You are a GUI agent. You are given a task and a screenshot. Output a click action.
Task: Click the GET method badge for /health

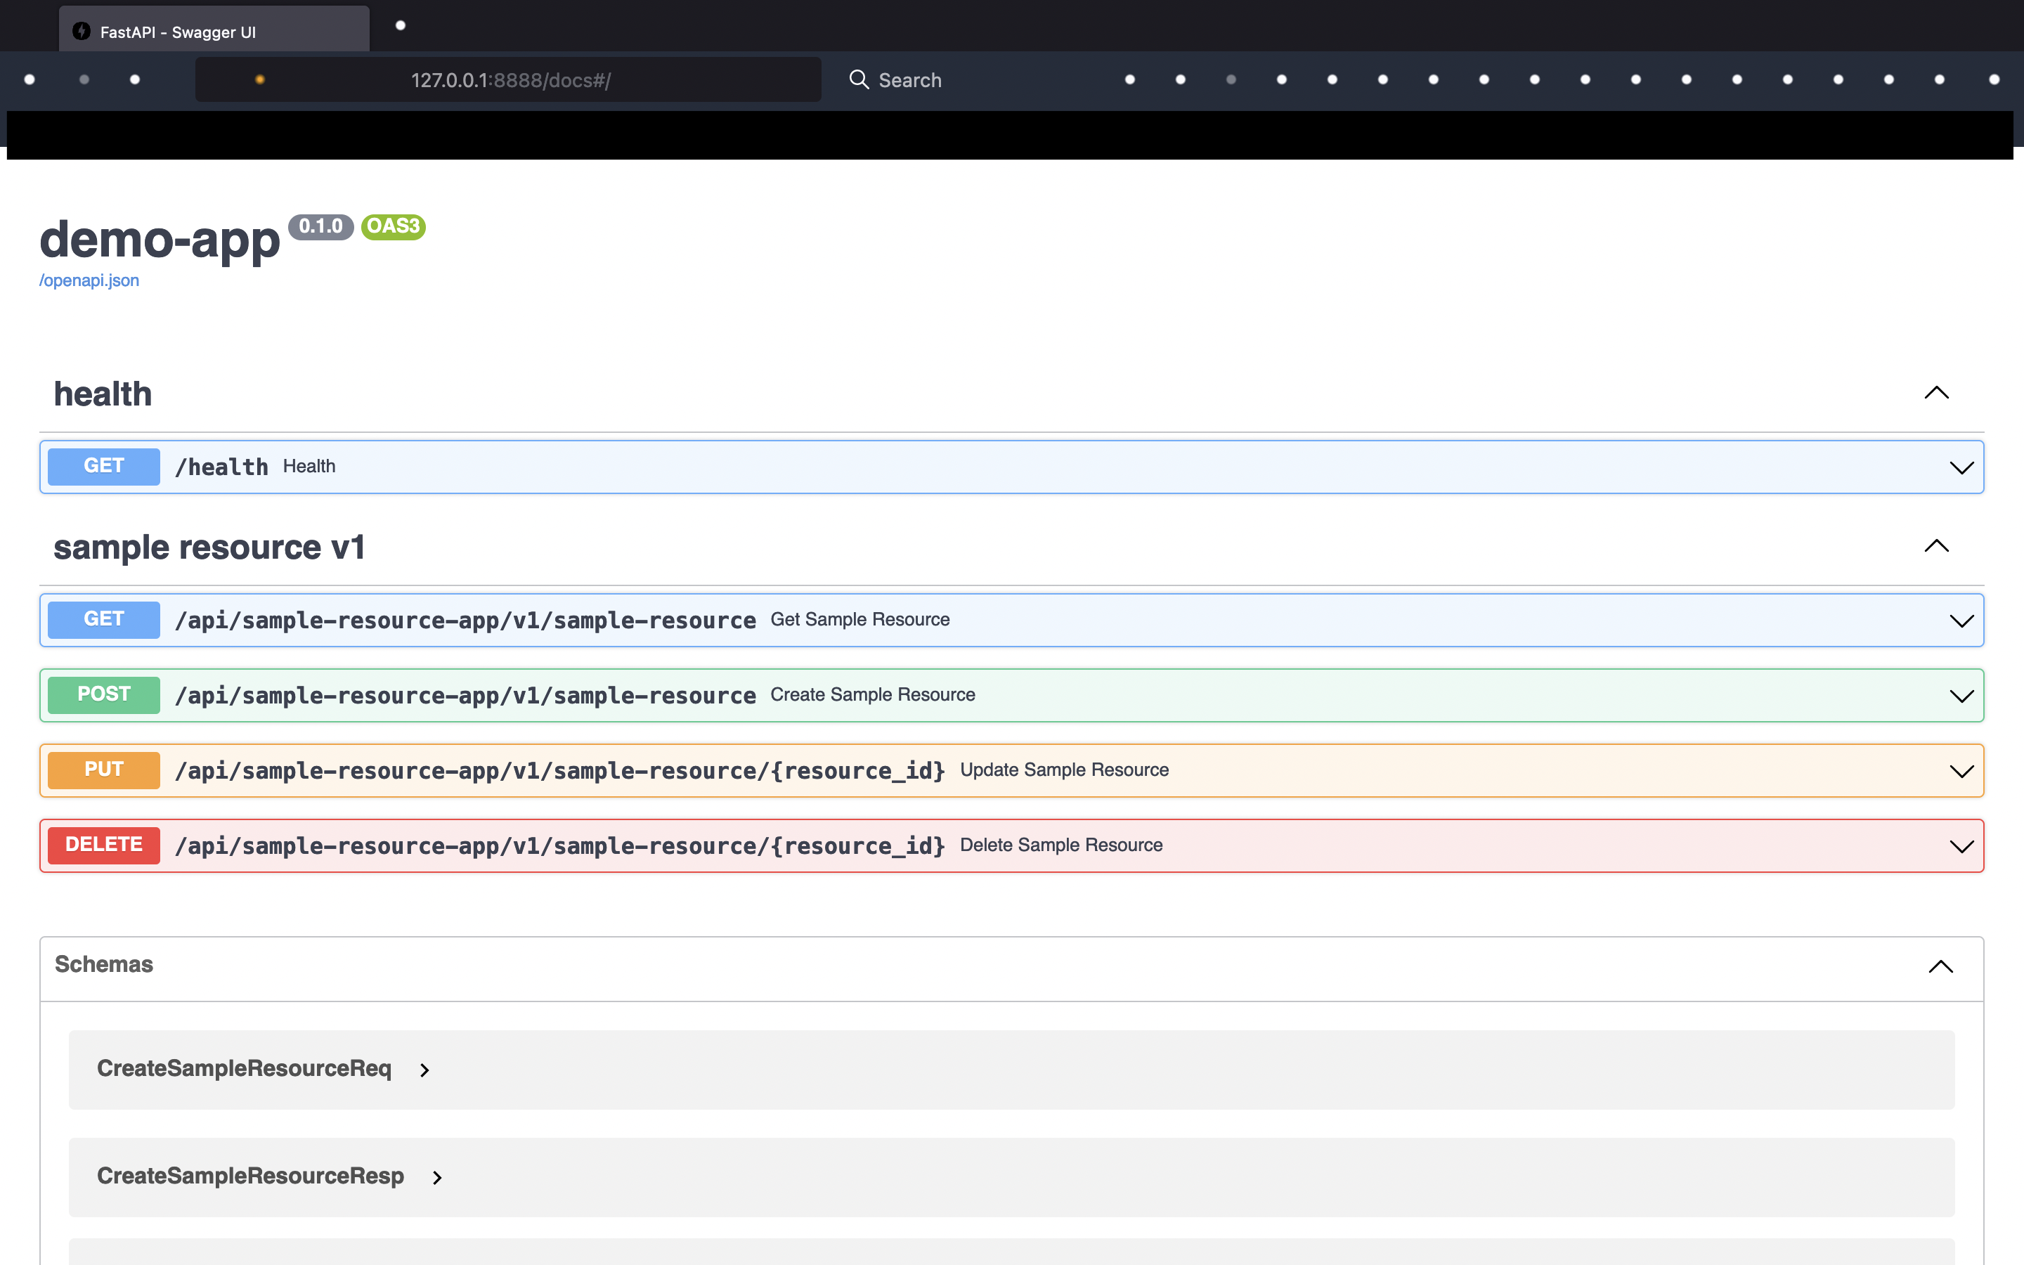(104, 466)
